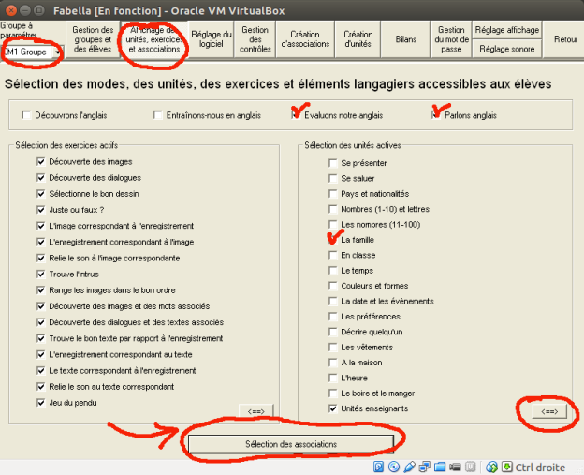Image resolution: width=584 pixels, height=475 pixels.
Task: Tick the La famille unit checkbox
Action: (x=333, y=239)
